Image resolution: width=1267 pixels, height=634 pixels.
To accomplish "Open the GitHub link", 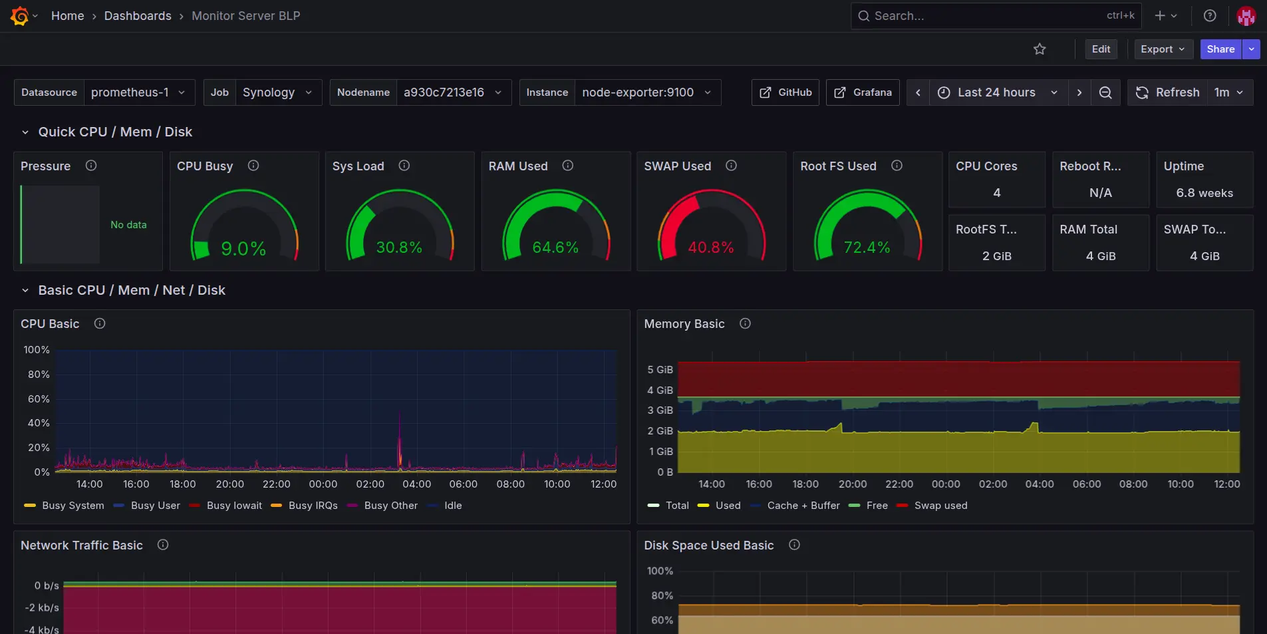I will click(785, 92).
